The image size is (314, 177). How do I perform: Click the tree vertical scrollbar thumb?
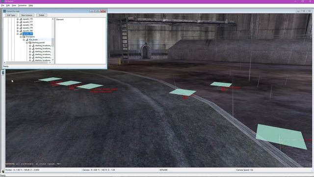pyautogui.click(x=52, y=42)
